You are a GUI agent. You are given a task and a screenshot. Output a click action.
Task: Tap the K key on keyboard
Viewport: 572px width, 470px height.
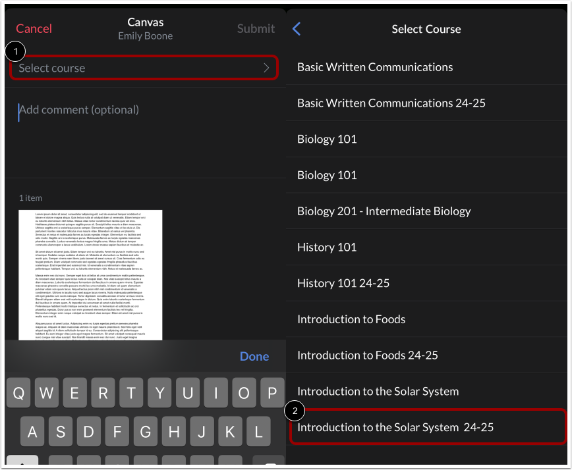(230, 432)
